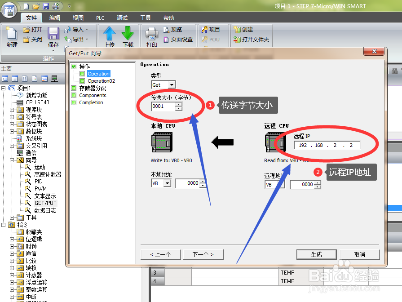Open the Print Preview (预览) option
Screen dimensions: 402x302
(172, 30)
